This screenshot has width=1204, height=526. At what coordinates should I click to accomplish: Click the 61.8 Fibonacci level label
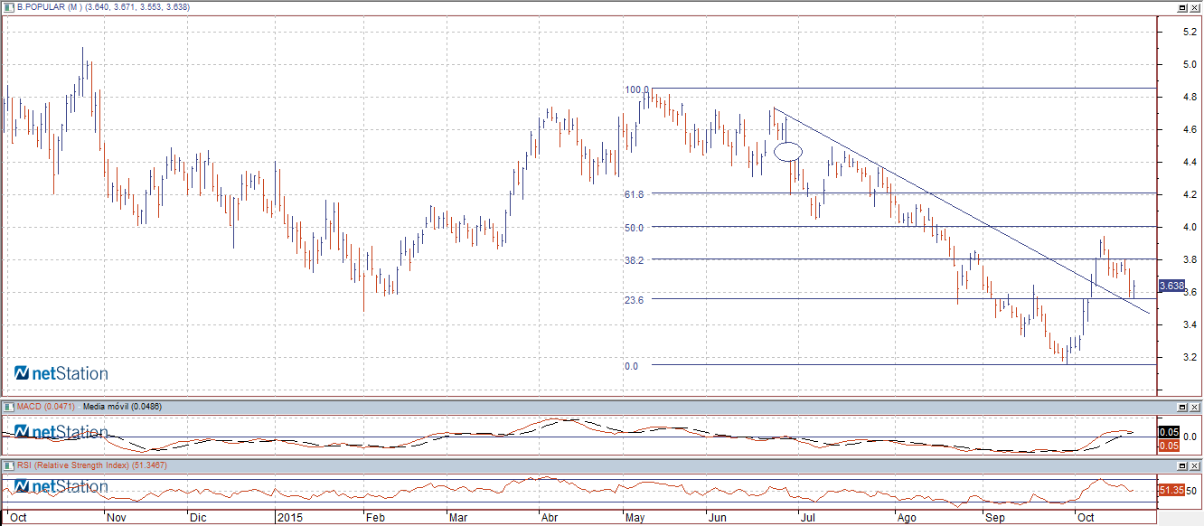tap(634, 194)
